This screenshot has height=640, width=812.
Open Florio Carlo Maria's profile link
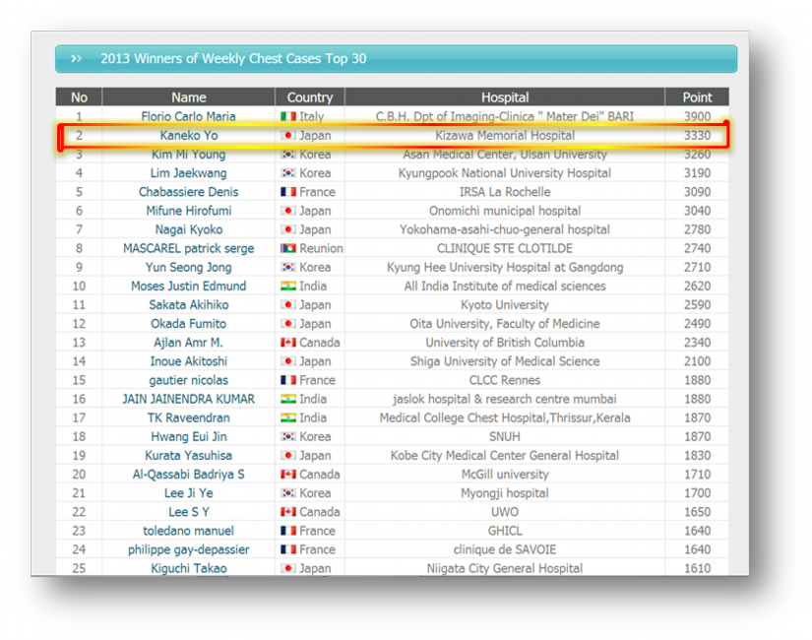[189, 116]
